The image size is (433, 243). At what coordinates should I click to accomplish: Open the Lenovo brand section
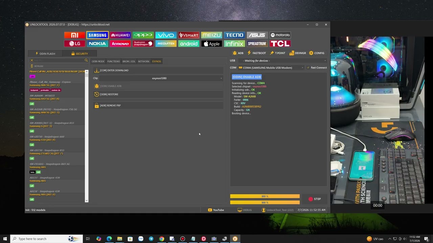click(x=120, y=44)
